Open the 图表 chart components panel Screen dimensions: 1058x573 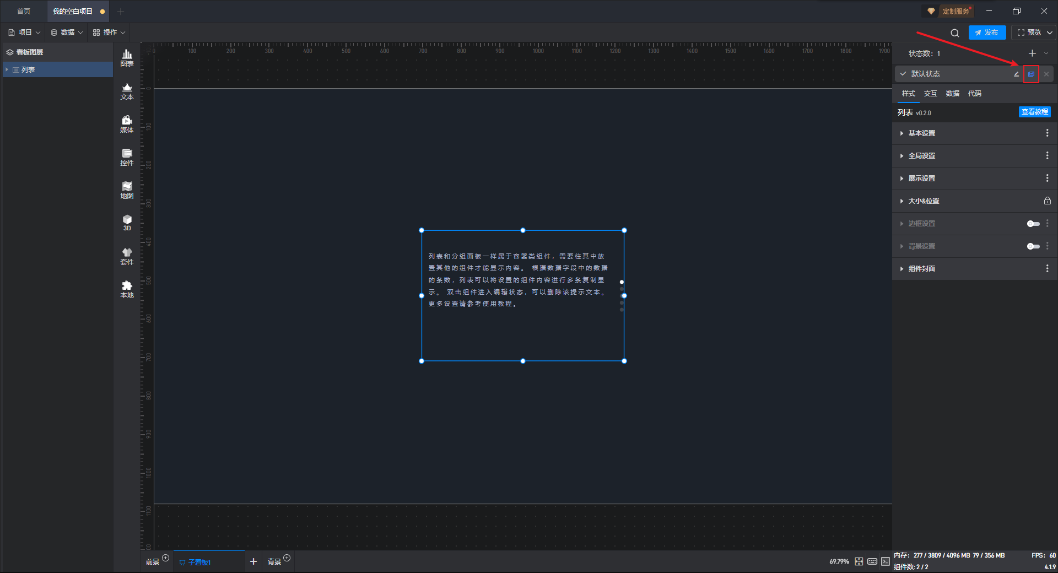point(127,58)
